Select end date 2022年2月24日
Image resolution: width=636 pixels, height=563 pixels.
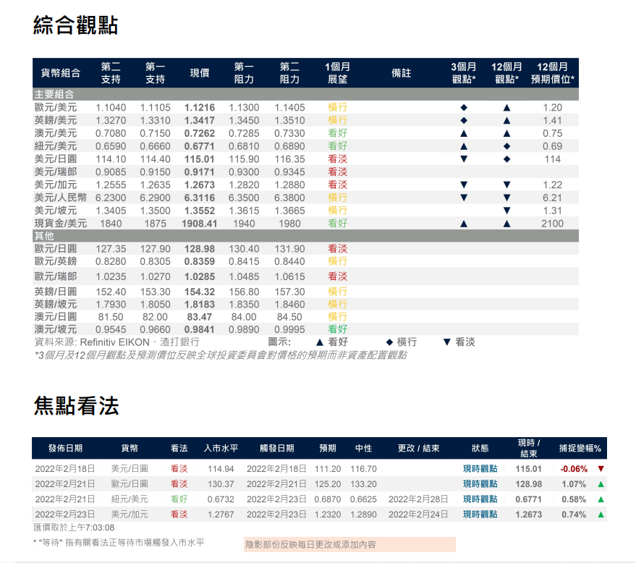click(418, 515)
